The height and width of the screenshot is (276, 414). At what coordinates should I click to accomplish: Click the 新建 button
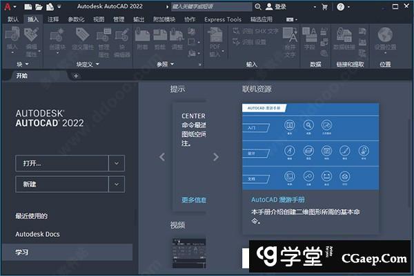point(61,184)
